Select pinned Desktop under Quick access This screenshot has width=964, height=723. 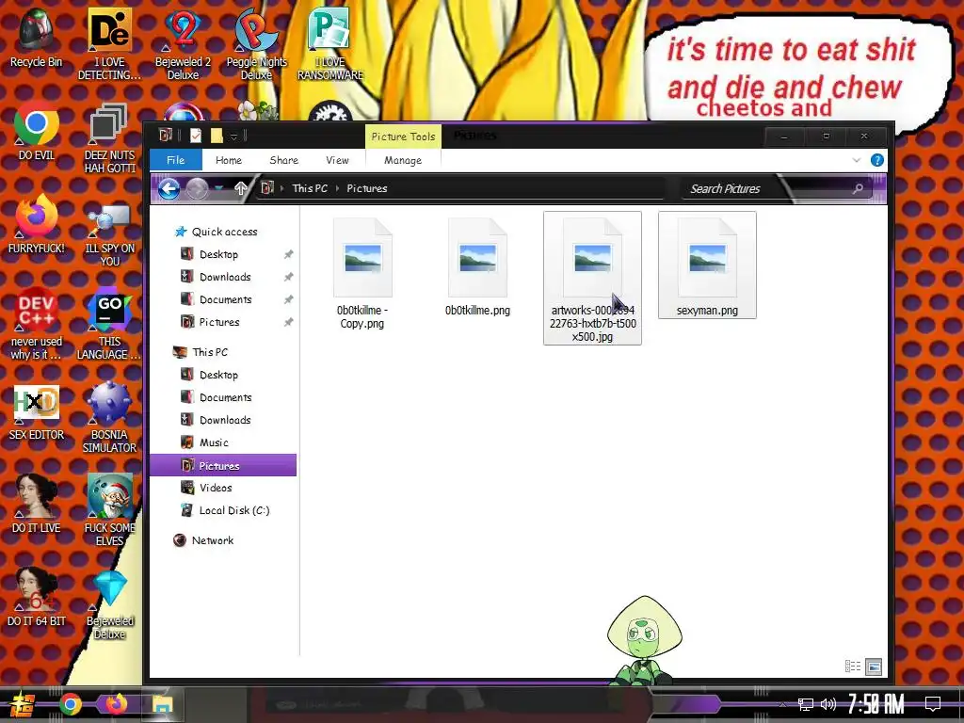[x=218, y=254]
